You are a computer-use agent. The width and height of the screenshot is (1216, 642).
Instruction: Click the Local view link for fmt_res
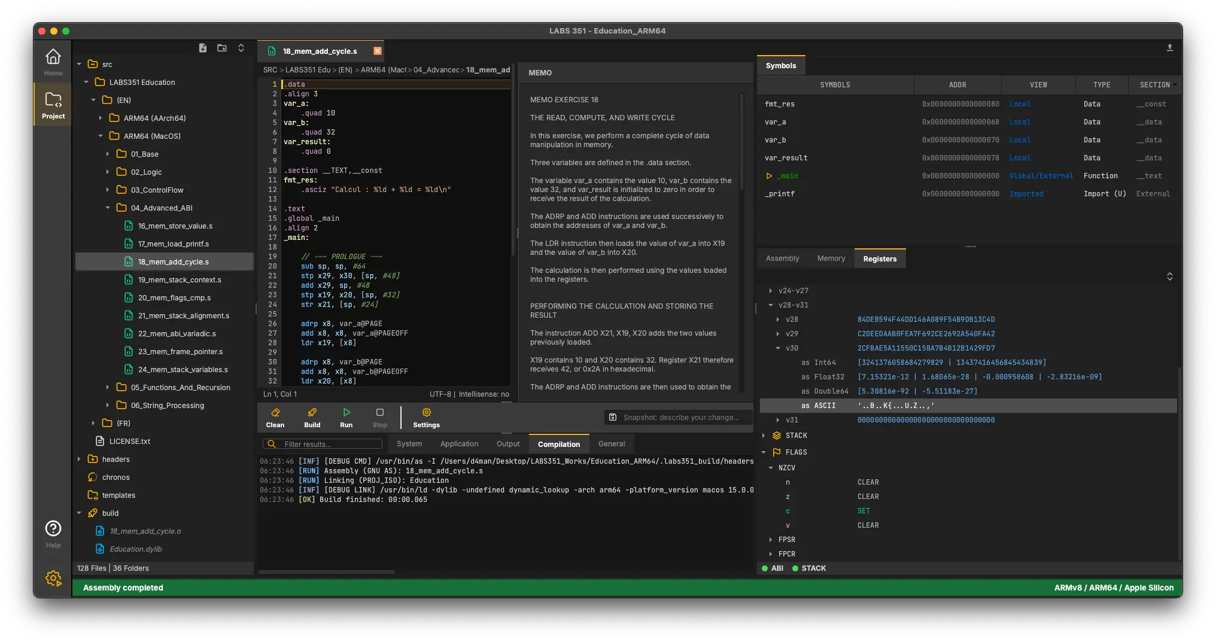point(1020,104)
